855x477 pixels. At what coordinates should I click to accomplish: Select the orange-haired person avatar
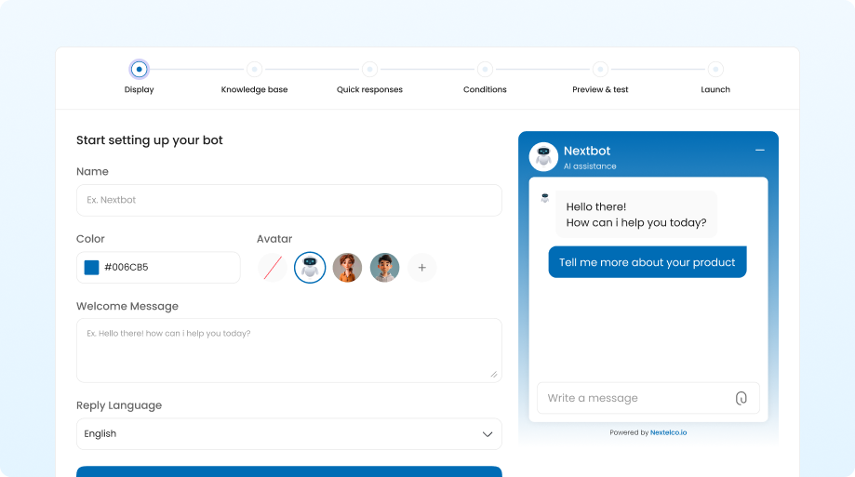point(347,268)
